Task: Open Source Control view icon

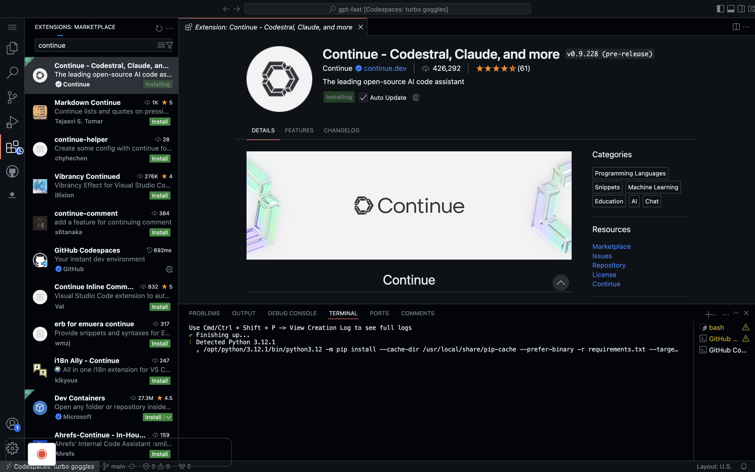Action: [12, 97]
